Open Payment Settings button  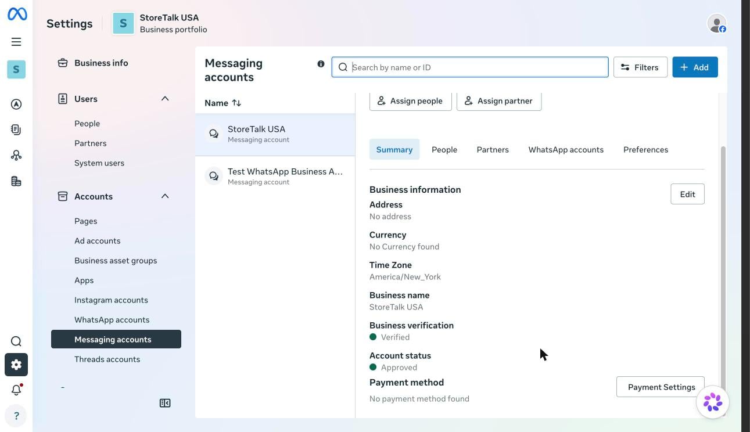pos(661,387)
